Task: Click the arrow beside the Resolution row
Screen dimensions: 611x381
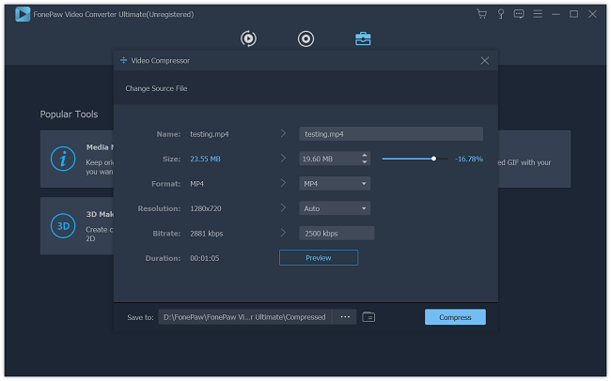Action: click(x=283, y=208)
